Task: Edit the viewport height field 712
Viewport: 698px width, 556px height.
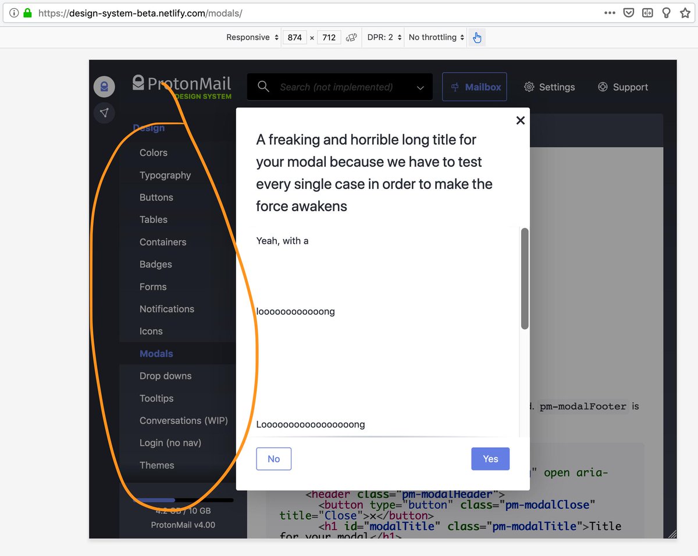Action: (329, 37)
